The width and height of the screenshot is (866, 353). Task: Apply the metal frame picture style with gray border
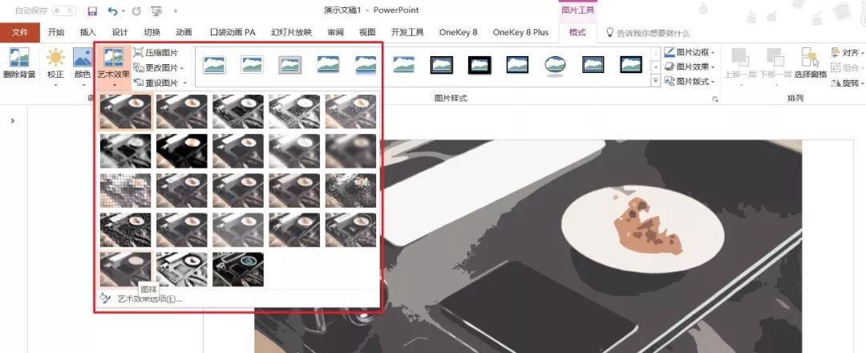point(289,65)
